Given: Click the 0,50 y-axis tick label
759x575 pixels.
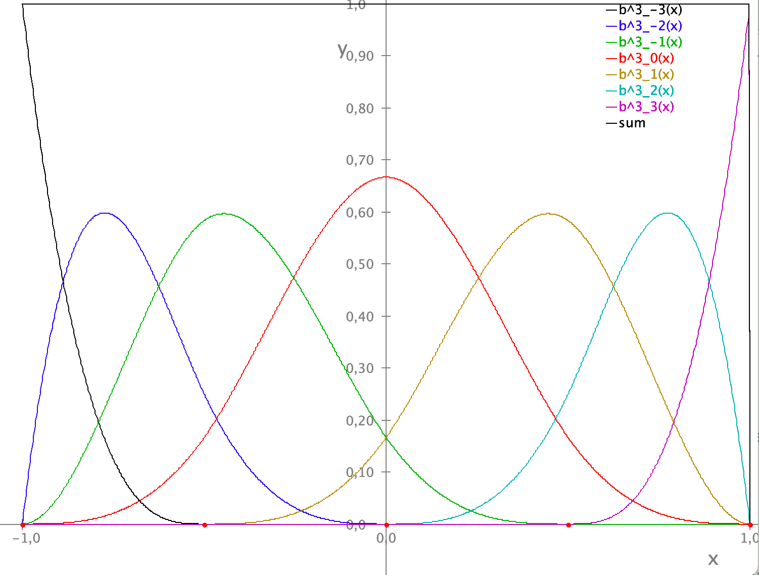Looking at the screenshot, I should pos(360,264).
